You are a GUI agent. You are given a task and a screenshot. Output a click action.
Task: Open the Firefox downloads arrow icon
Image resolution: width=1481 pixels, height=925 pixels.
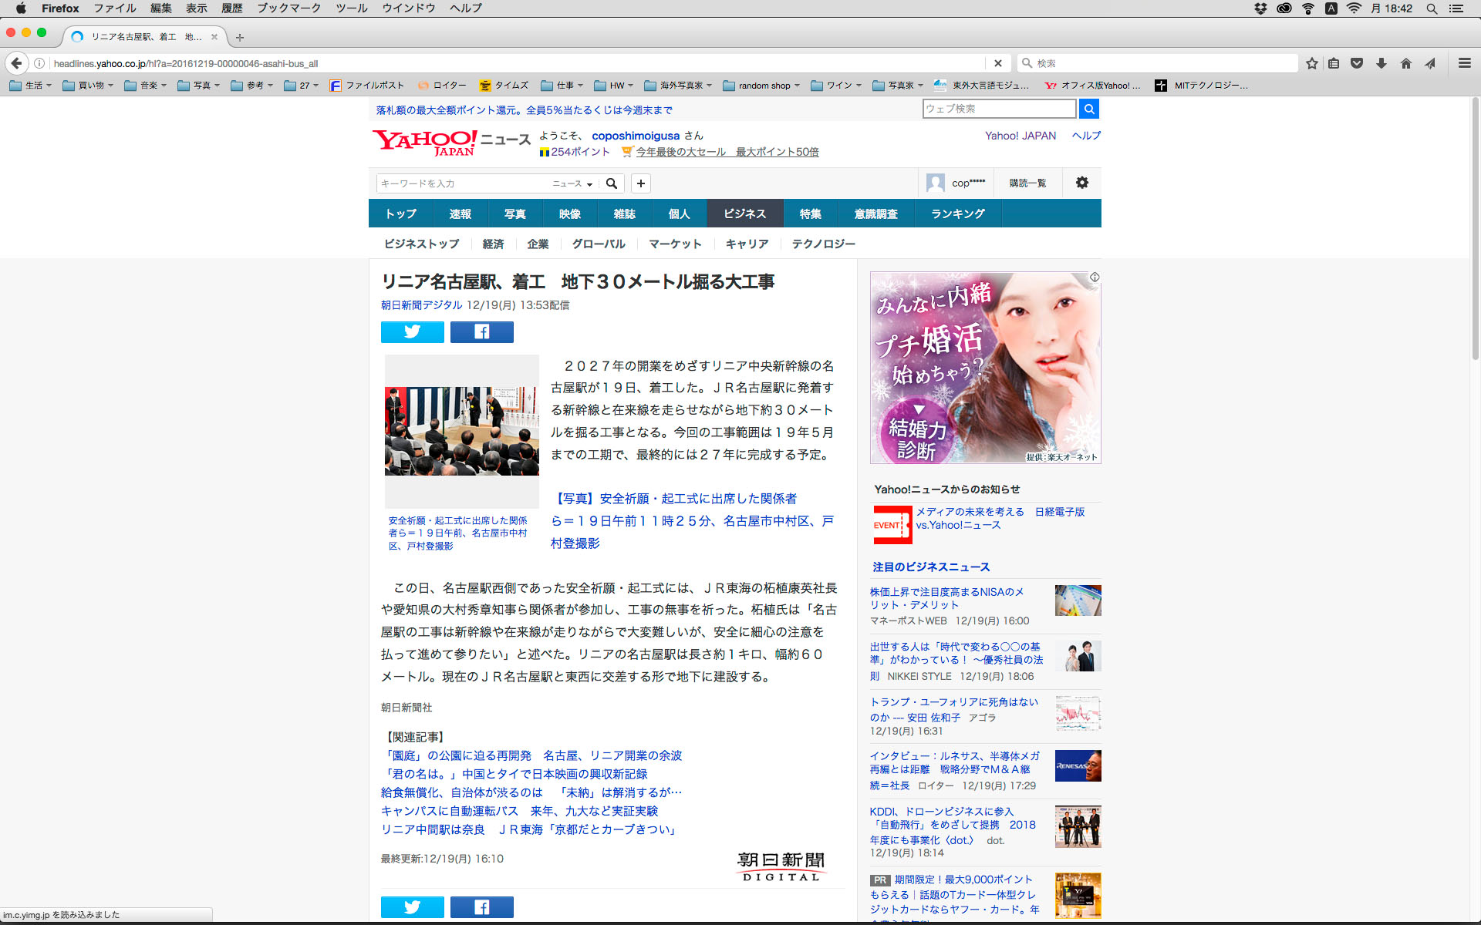(1381, 63)
